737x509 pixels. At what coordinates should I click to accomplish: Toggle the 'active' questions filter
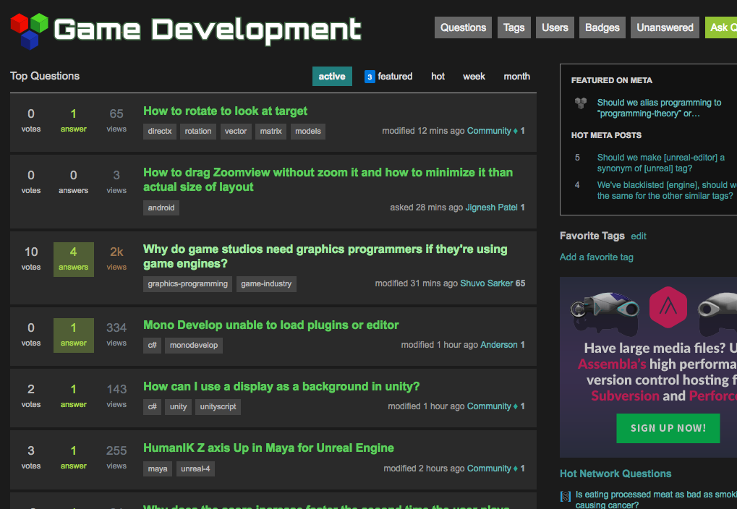332,75
